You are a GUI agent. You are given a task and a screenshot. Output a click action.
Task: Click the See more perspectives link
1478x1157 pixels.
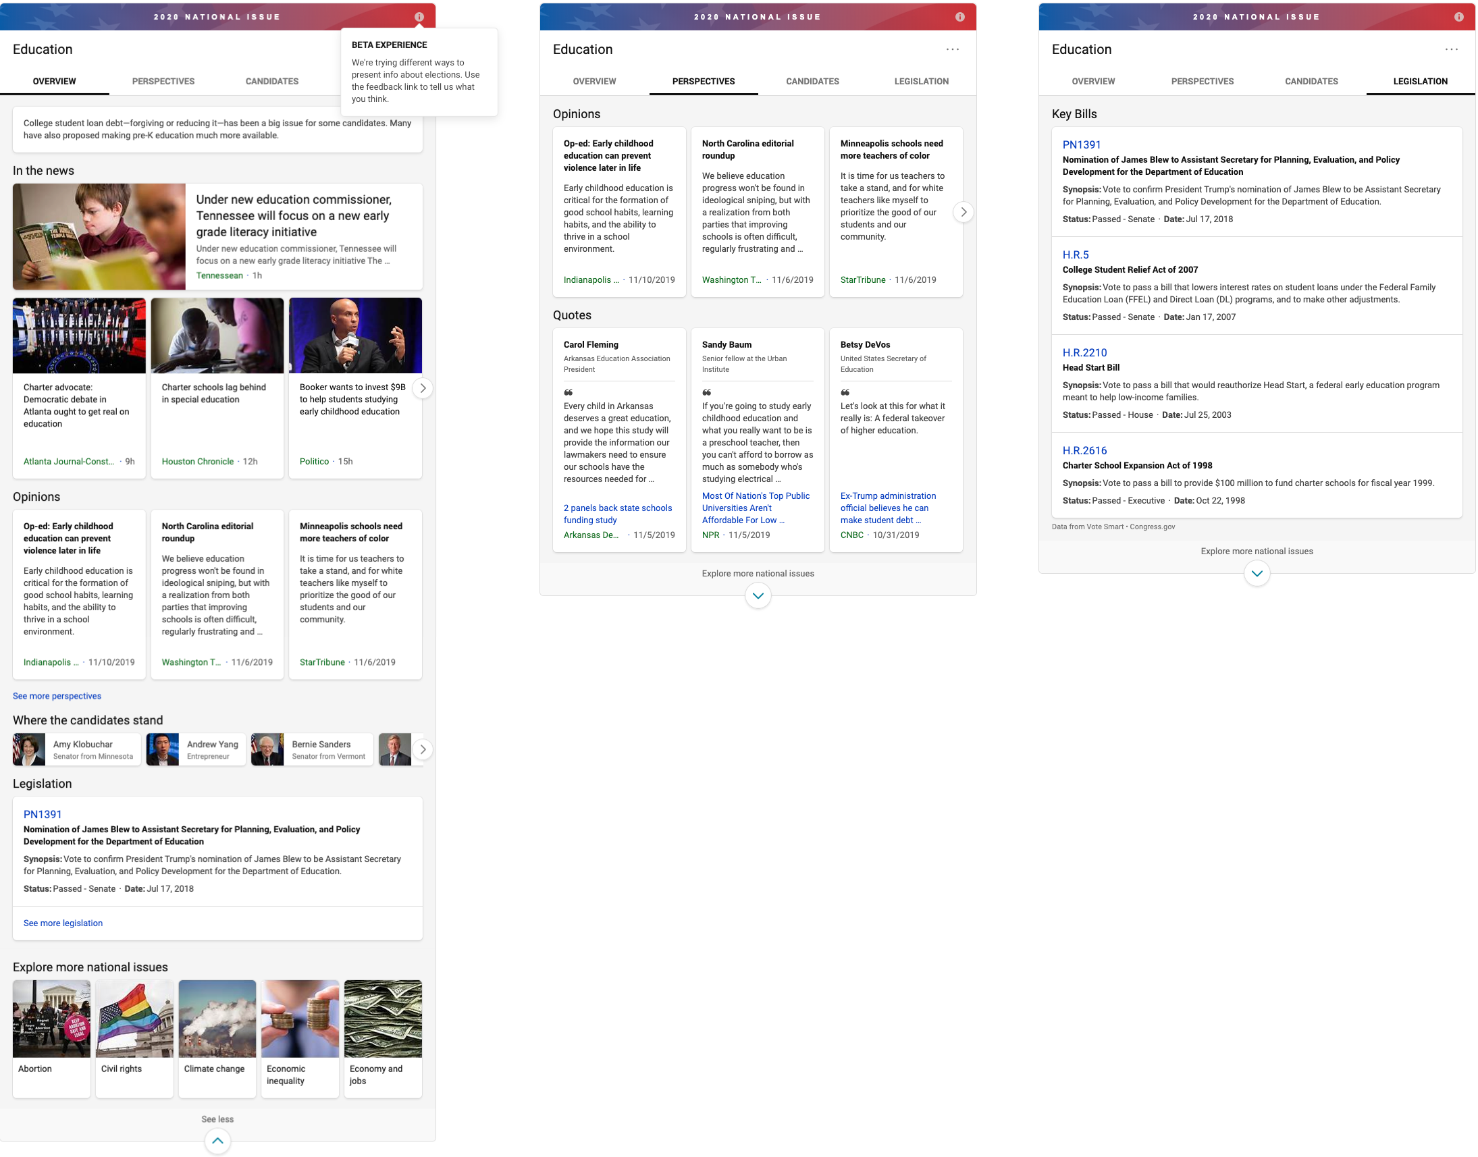coord(56,696)
